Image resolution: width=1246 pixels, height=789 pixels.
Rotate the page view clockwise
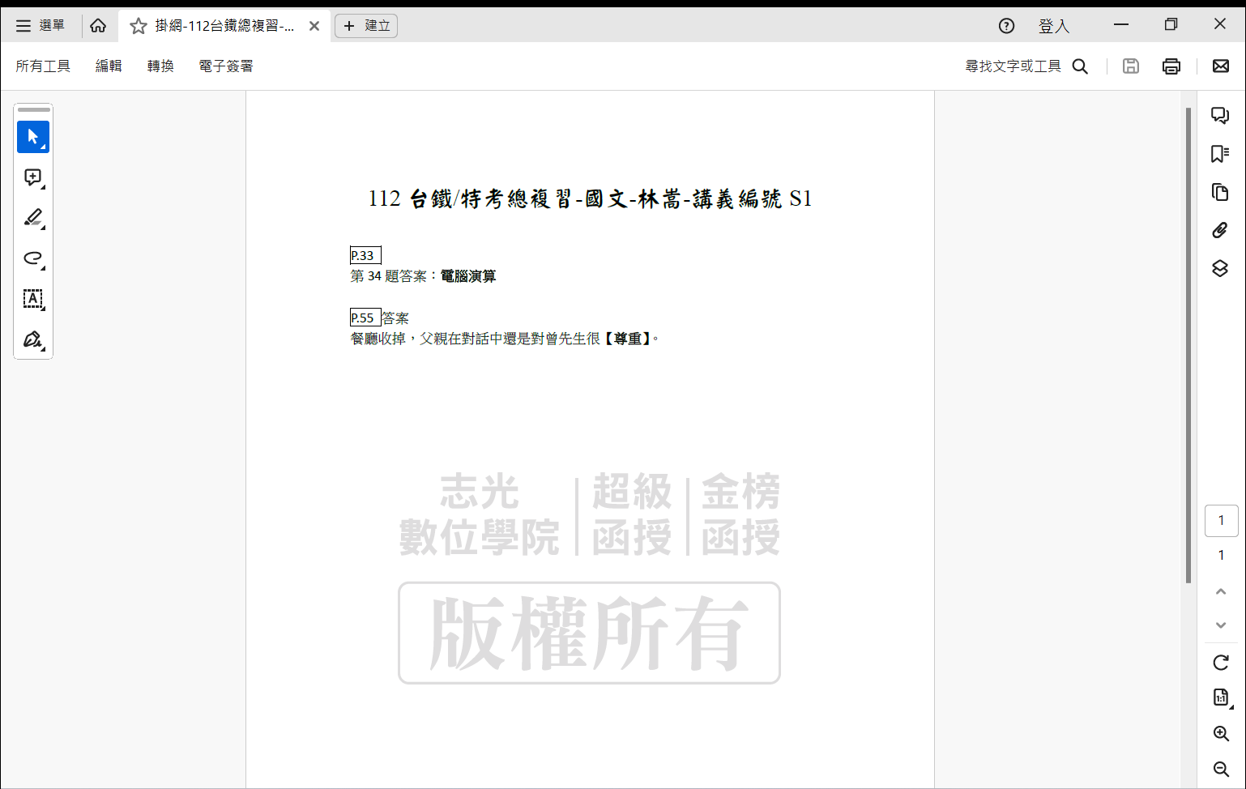pos(1221,663)
